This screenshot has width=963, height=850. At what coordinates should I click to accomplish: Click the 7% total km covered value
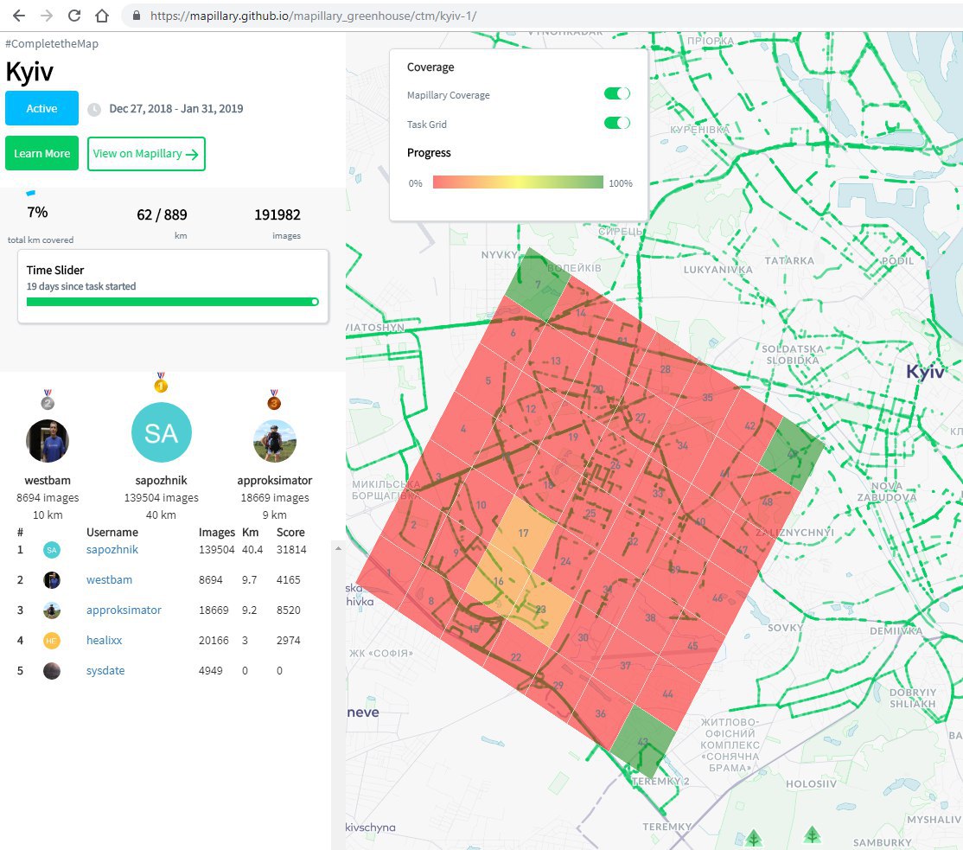(37, 213)
